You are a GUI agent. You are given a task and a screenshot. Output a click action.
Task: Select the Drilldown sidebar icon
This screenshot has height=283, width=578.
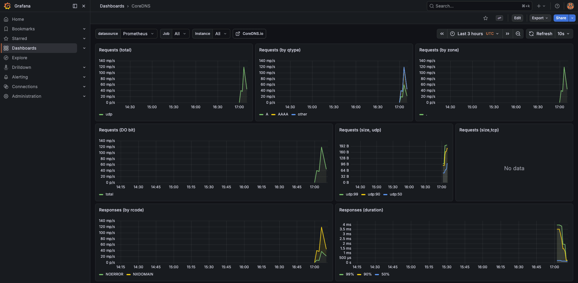coord(6,67)
